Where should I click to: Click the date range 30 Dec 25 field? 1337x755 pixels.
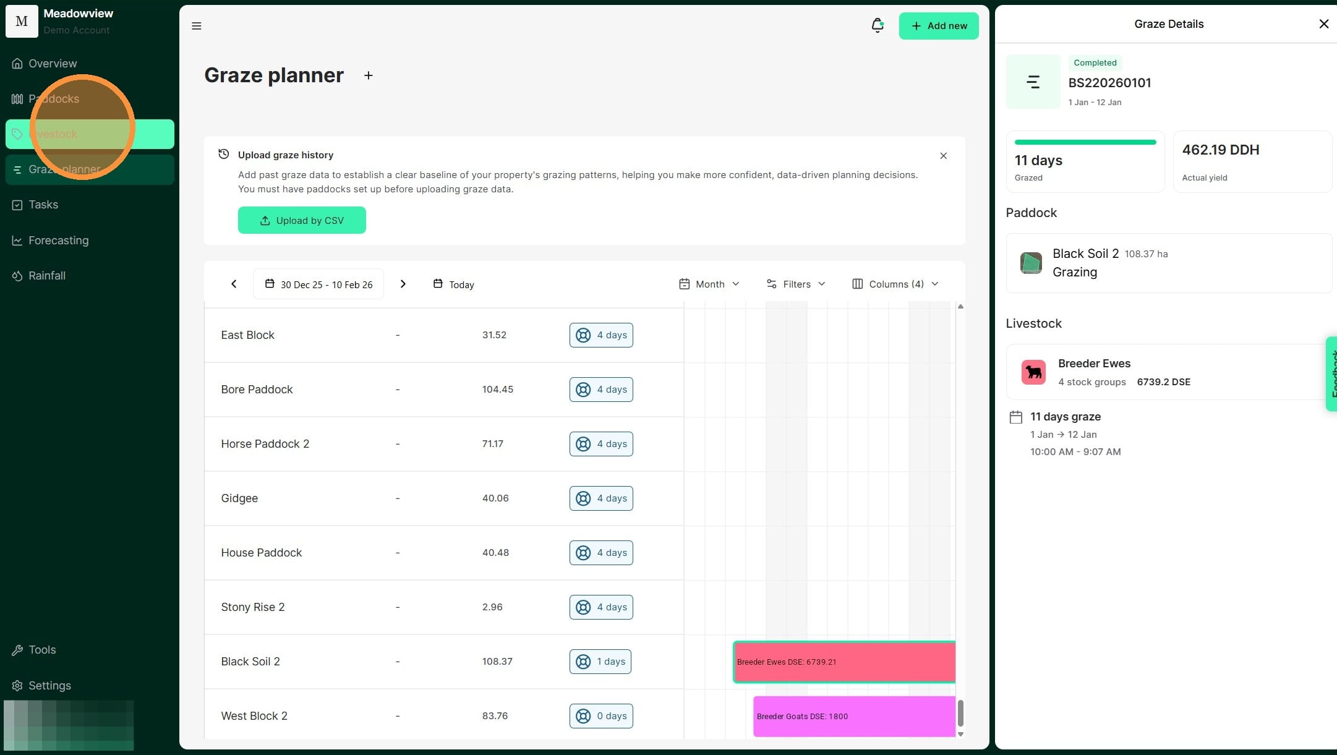click(x=318, y=284)
